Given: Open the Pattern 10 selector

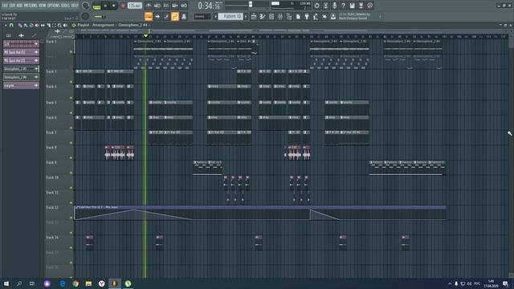Looking at the screenshot, I should (x=230, y=16).
